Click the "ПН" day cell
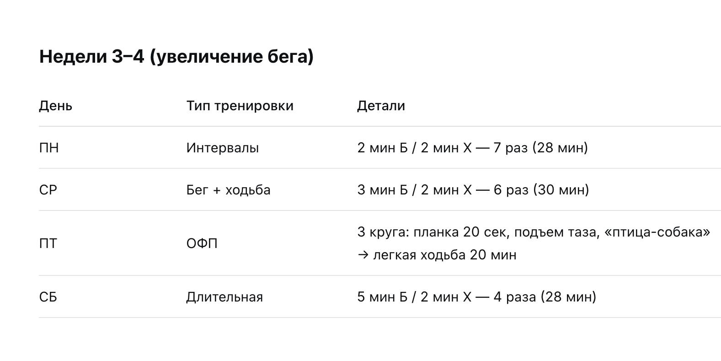721x361 pixels. [x=49, y=148]
